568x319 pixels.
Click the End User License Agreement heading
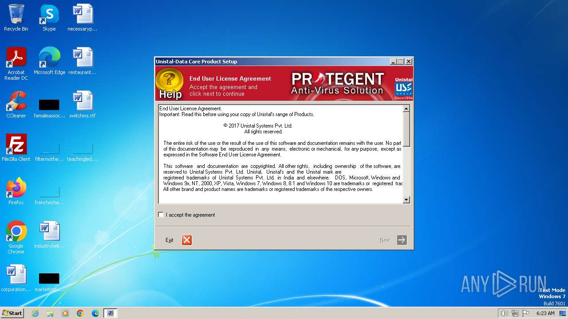(230, 78)
